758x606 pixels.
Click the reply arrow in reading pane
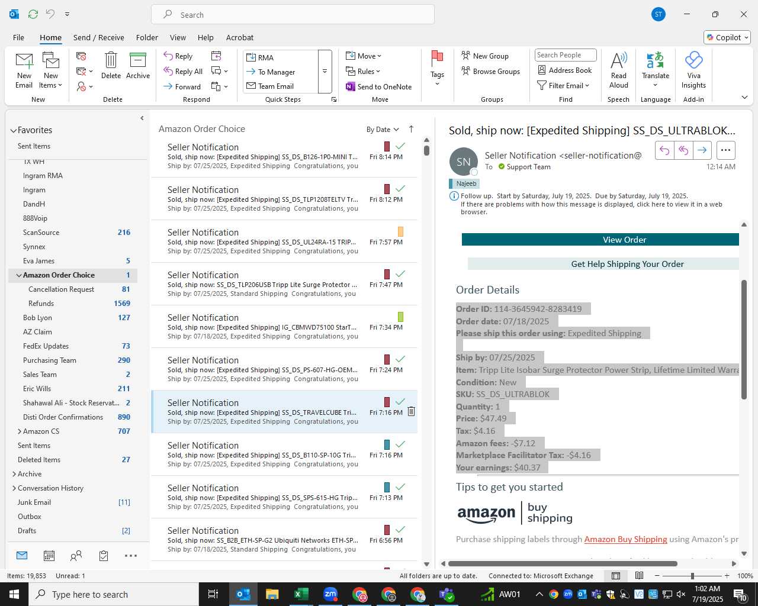pos(664,150)
